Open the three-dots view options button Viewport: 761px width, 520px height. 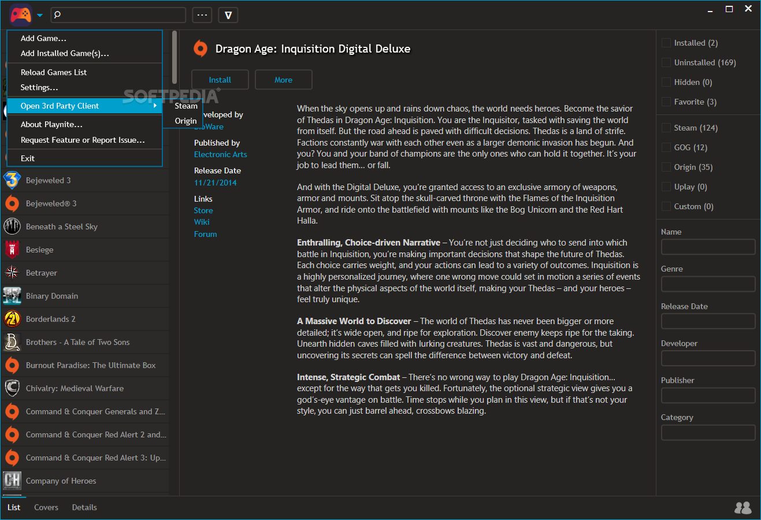(202, 15)
